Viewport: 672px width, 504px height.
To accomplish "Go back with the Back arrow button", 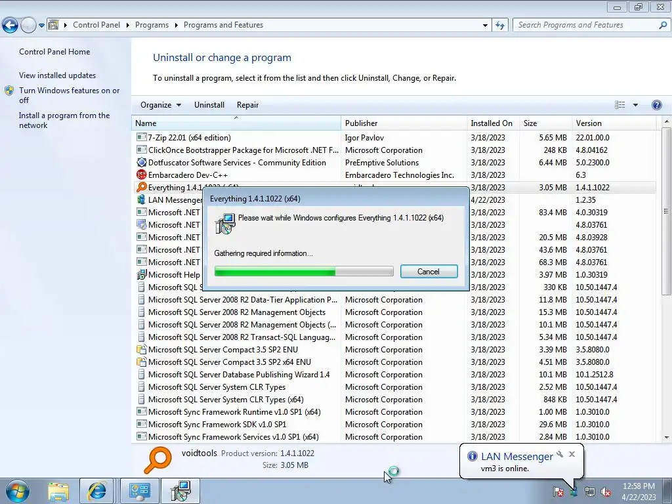I will (x=10, y=26).
